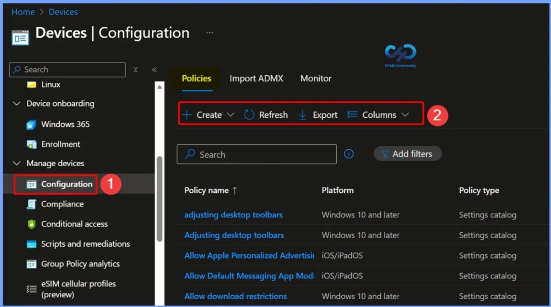Select Enrollment in the sidebar

(x=60, y=145)
